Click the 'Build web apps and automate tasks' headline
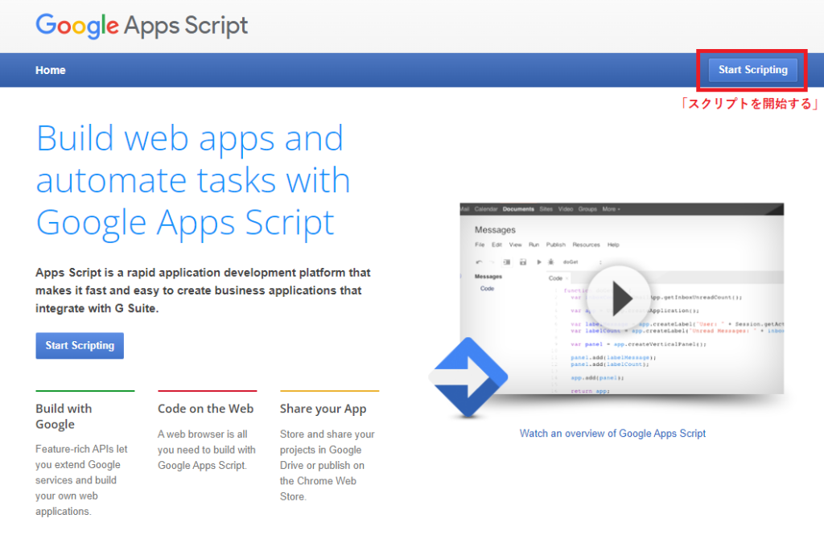The height and width of the screenshot is (539, 824). 193,180
